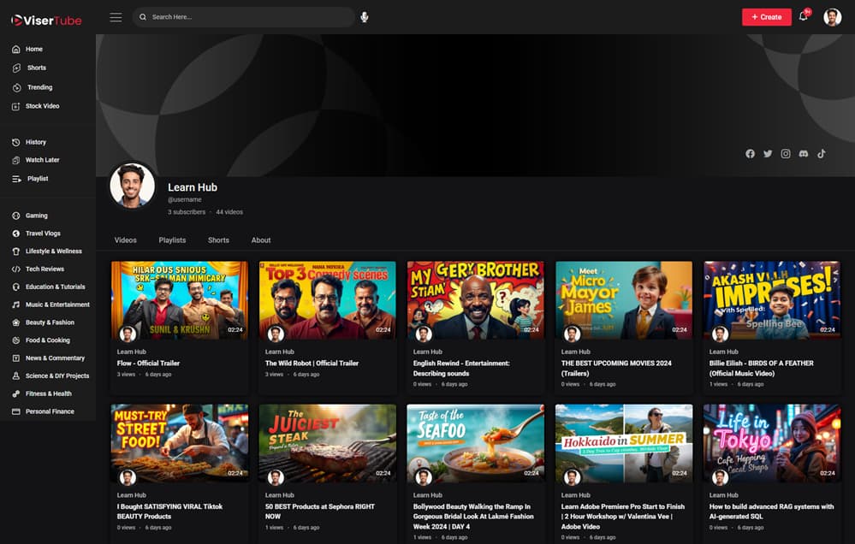Play the Juiciest Steak thumbnail
Viewport: 855px width, 544px height.
point(327,442)
